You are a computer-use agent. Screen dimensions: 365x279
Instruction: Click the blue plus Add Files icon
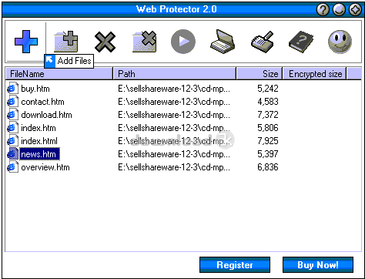point(26,42)
